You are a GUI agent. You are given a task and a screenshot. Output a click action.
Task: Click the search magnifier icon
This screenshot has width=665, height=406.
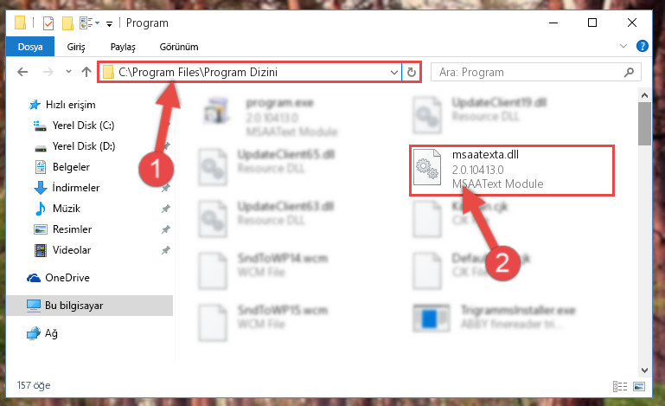[629, 72]
